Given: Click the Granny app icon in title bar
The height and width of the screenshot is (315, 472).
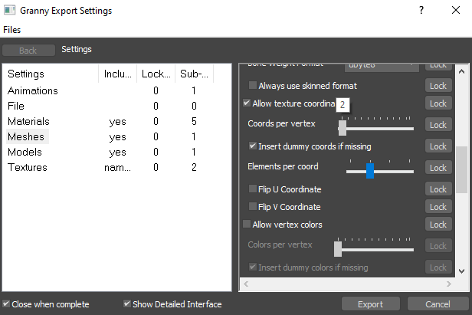Looking at the screenshot, I should click(x=11, y=11).
